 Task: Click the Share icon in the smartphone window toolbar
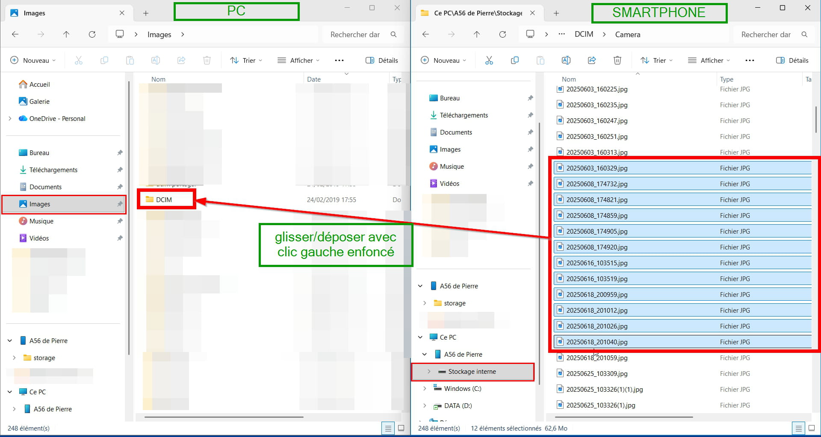[x=592, y=60]
